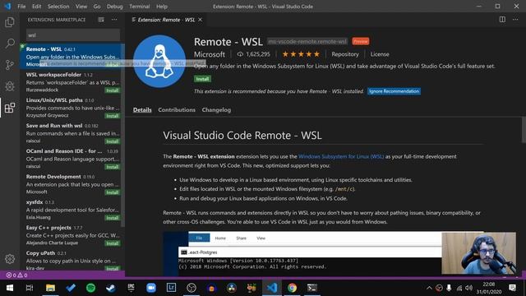The image size is (526, 296).
Task: Open the File menu
Action: (x=21, y=7)
